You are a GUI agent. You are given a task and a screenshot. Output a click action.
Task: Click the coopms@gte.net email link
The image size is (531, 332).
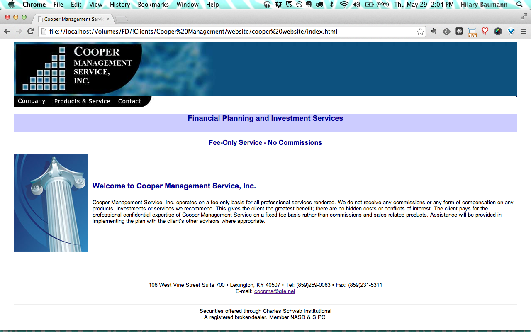(275, 291)
